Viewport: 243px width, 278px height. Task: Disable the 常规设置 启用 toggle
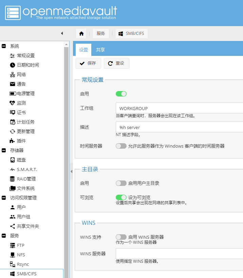click(x=121, y=94)
